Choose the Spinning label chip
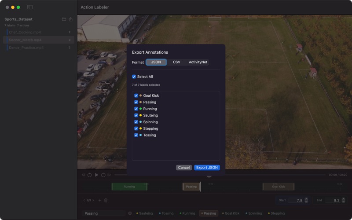The height and width of the screenshot is (220, 352). pos(254,213)
